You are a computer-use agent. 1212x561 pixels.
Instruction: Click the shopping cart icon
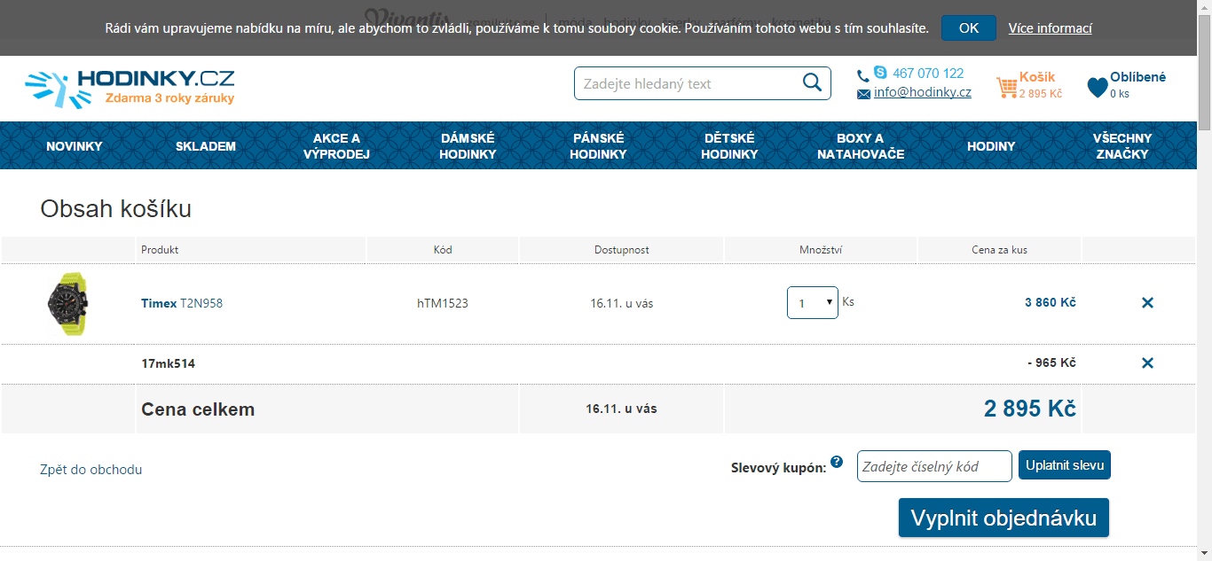pos(1006,88)
